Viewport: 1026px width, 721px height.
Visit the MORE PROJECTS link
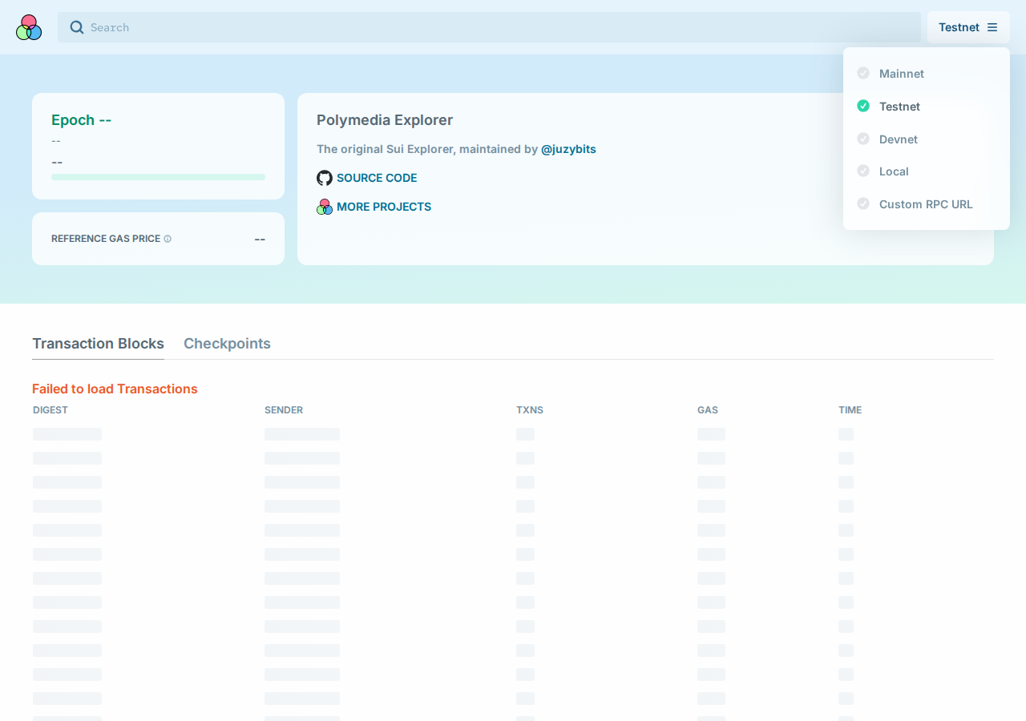point(384,207)
